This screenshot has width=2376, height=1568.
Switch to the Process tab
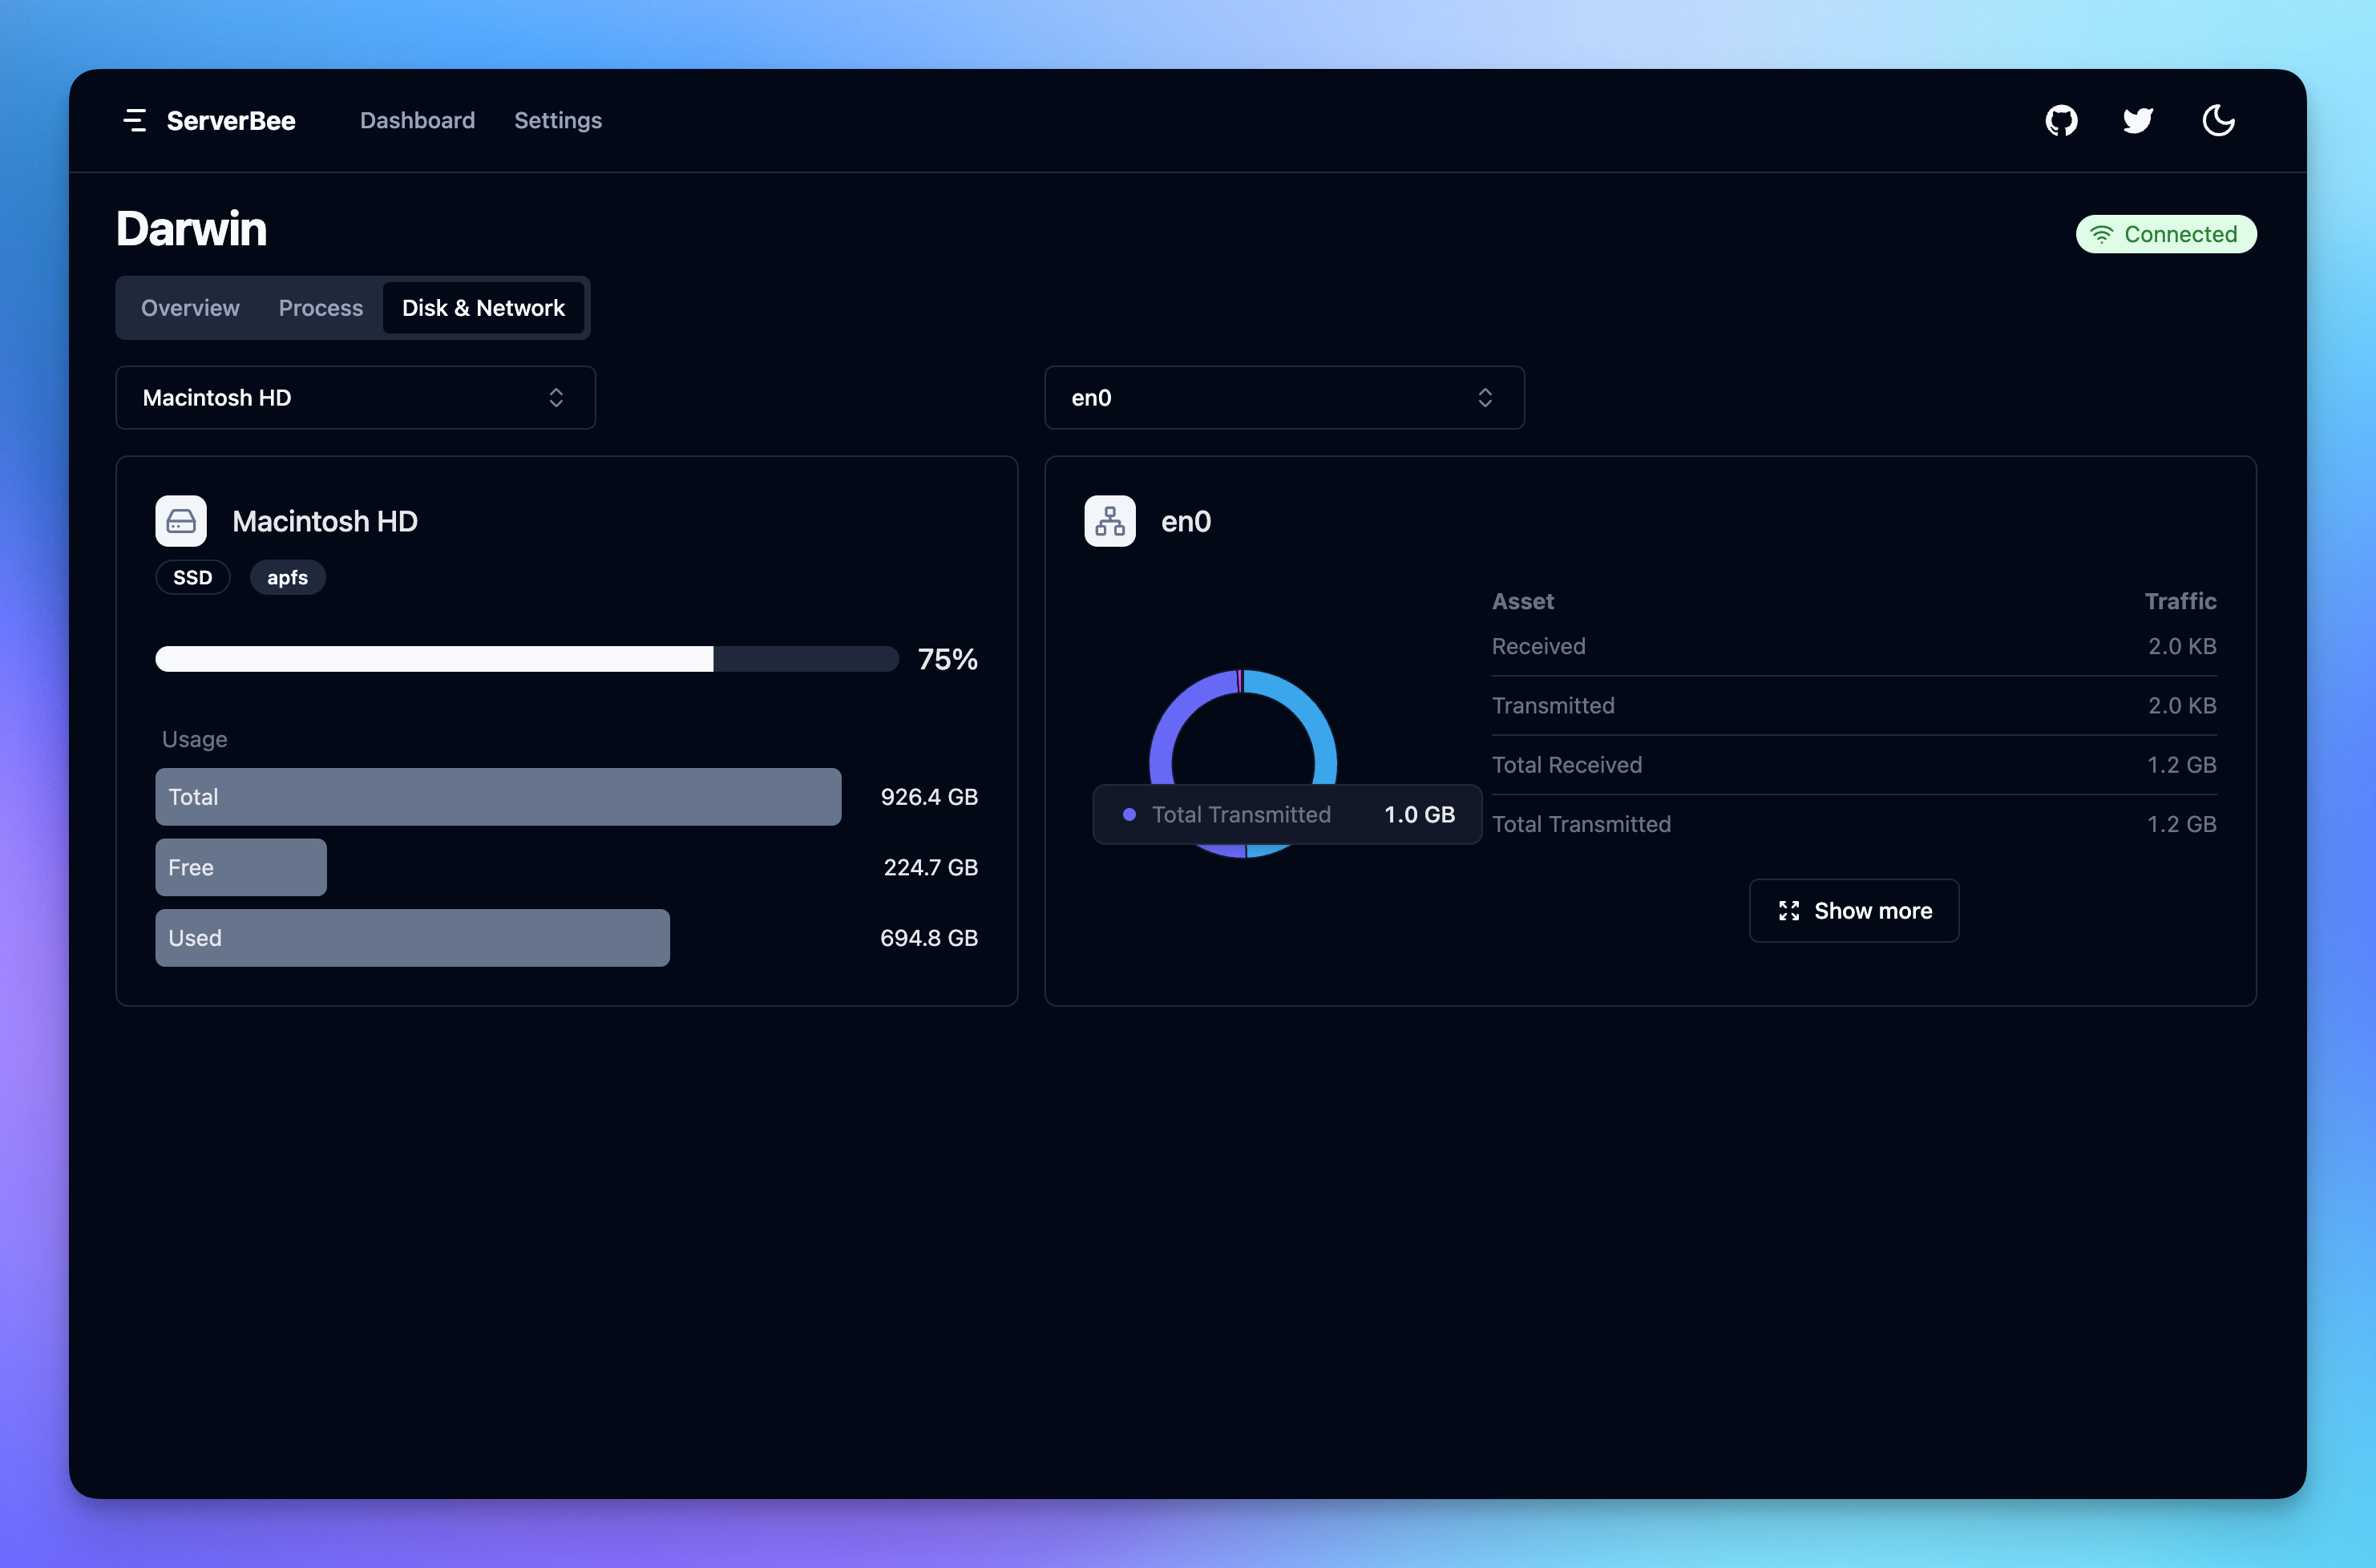click(x=321, y=308)
